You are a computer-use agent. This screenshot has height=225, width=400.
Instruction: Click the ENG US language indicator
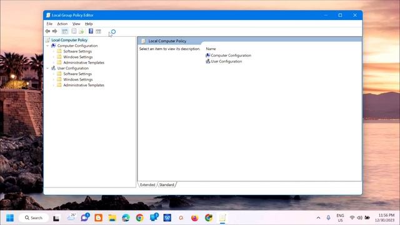tap(340, 218)
